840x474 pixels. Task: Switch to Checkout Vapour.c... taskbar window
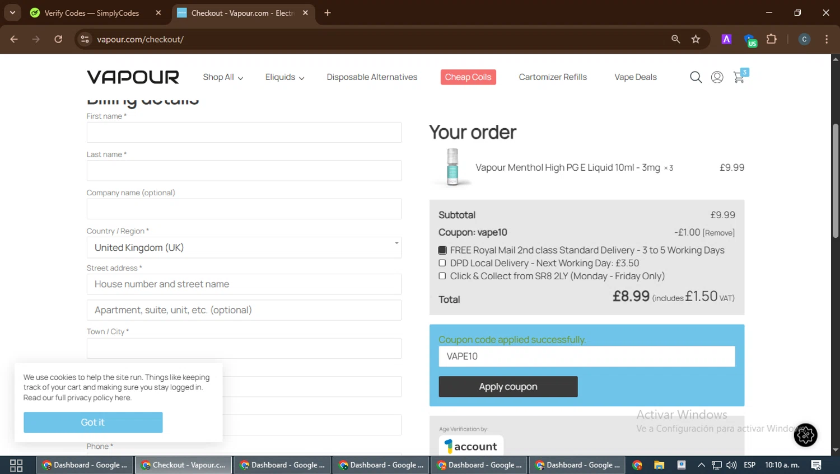pyautogui.click(x=183, y=465)
